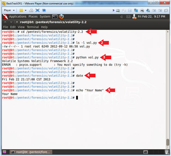Click the terminal window up-caret button

5,22
